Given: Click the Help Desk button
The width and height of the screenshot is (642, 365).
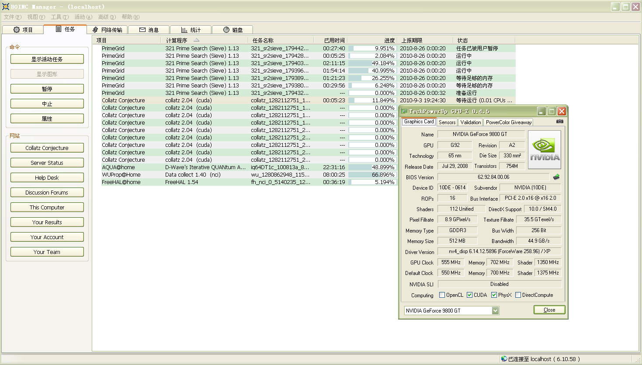Looking at the screenshot, I should pyautogui.click(x=47, y=177).
